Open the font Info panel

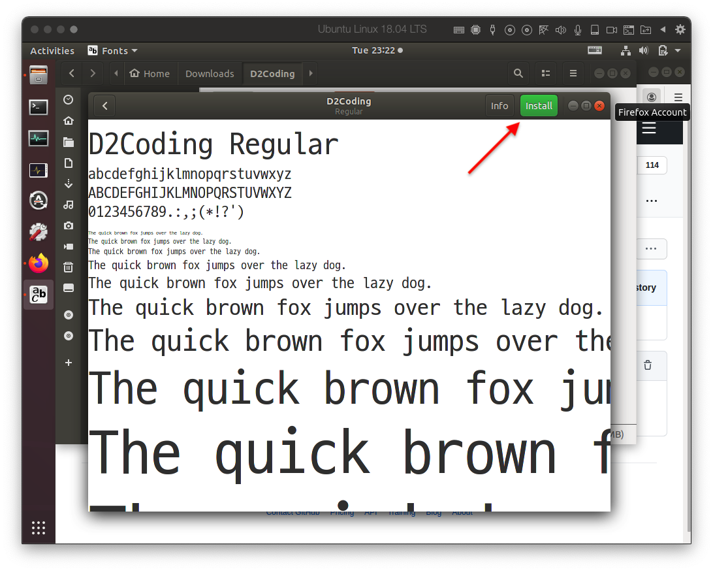point(499,106)
